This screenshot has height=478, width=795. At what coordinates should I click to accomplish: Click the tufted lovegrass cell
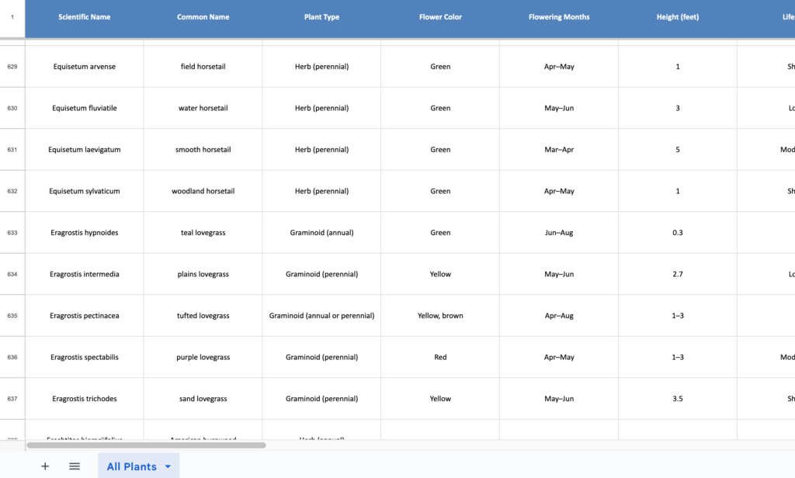203,316
